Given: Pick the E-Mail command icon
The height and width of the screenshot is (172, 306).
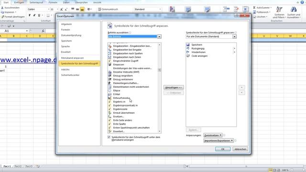Looking at the screenshot, I should tap(109, 94).
